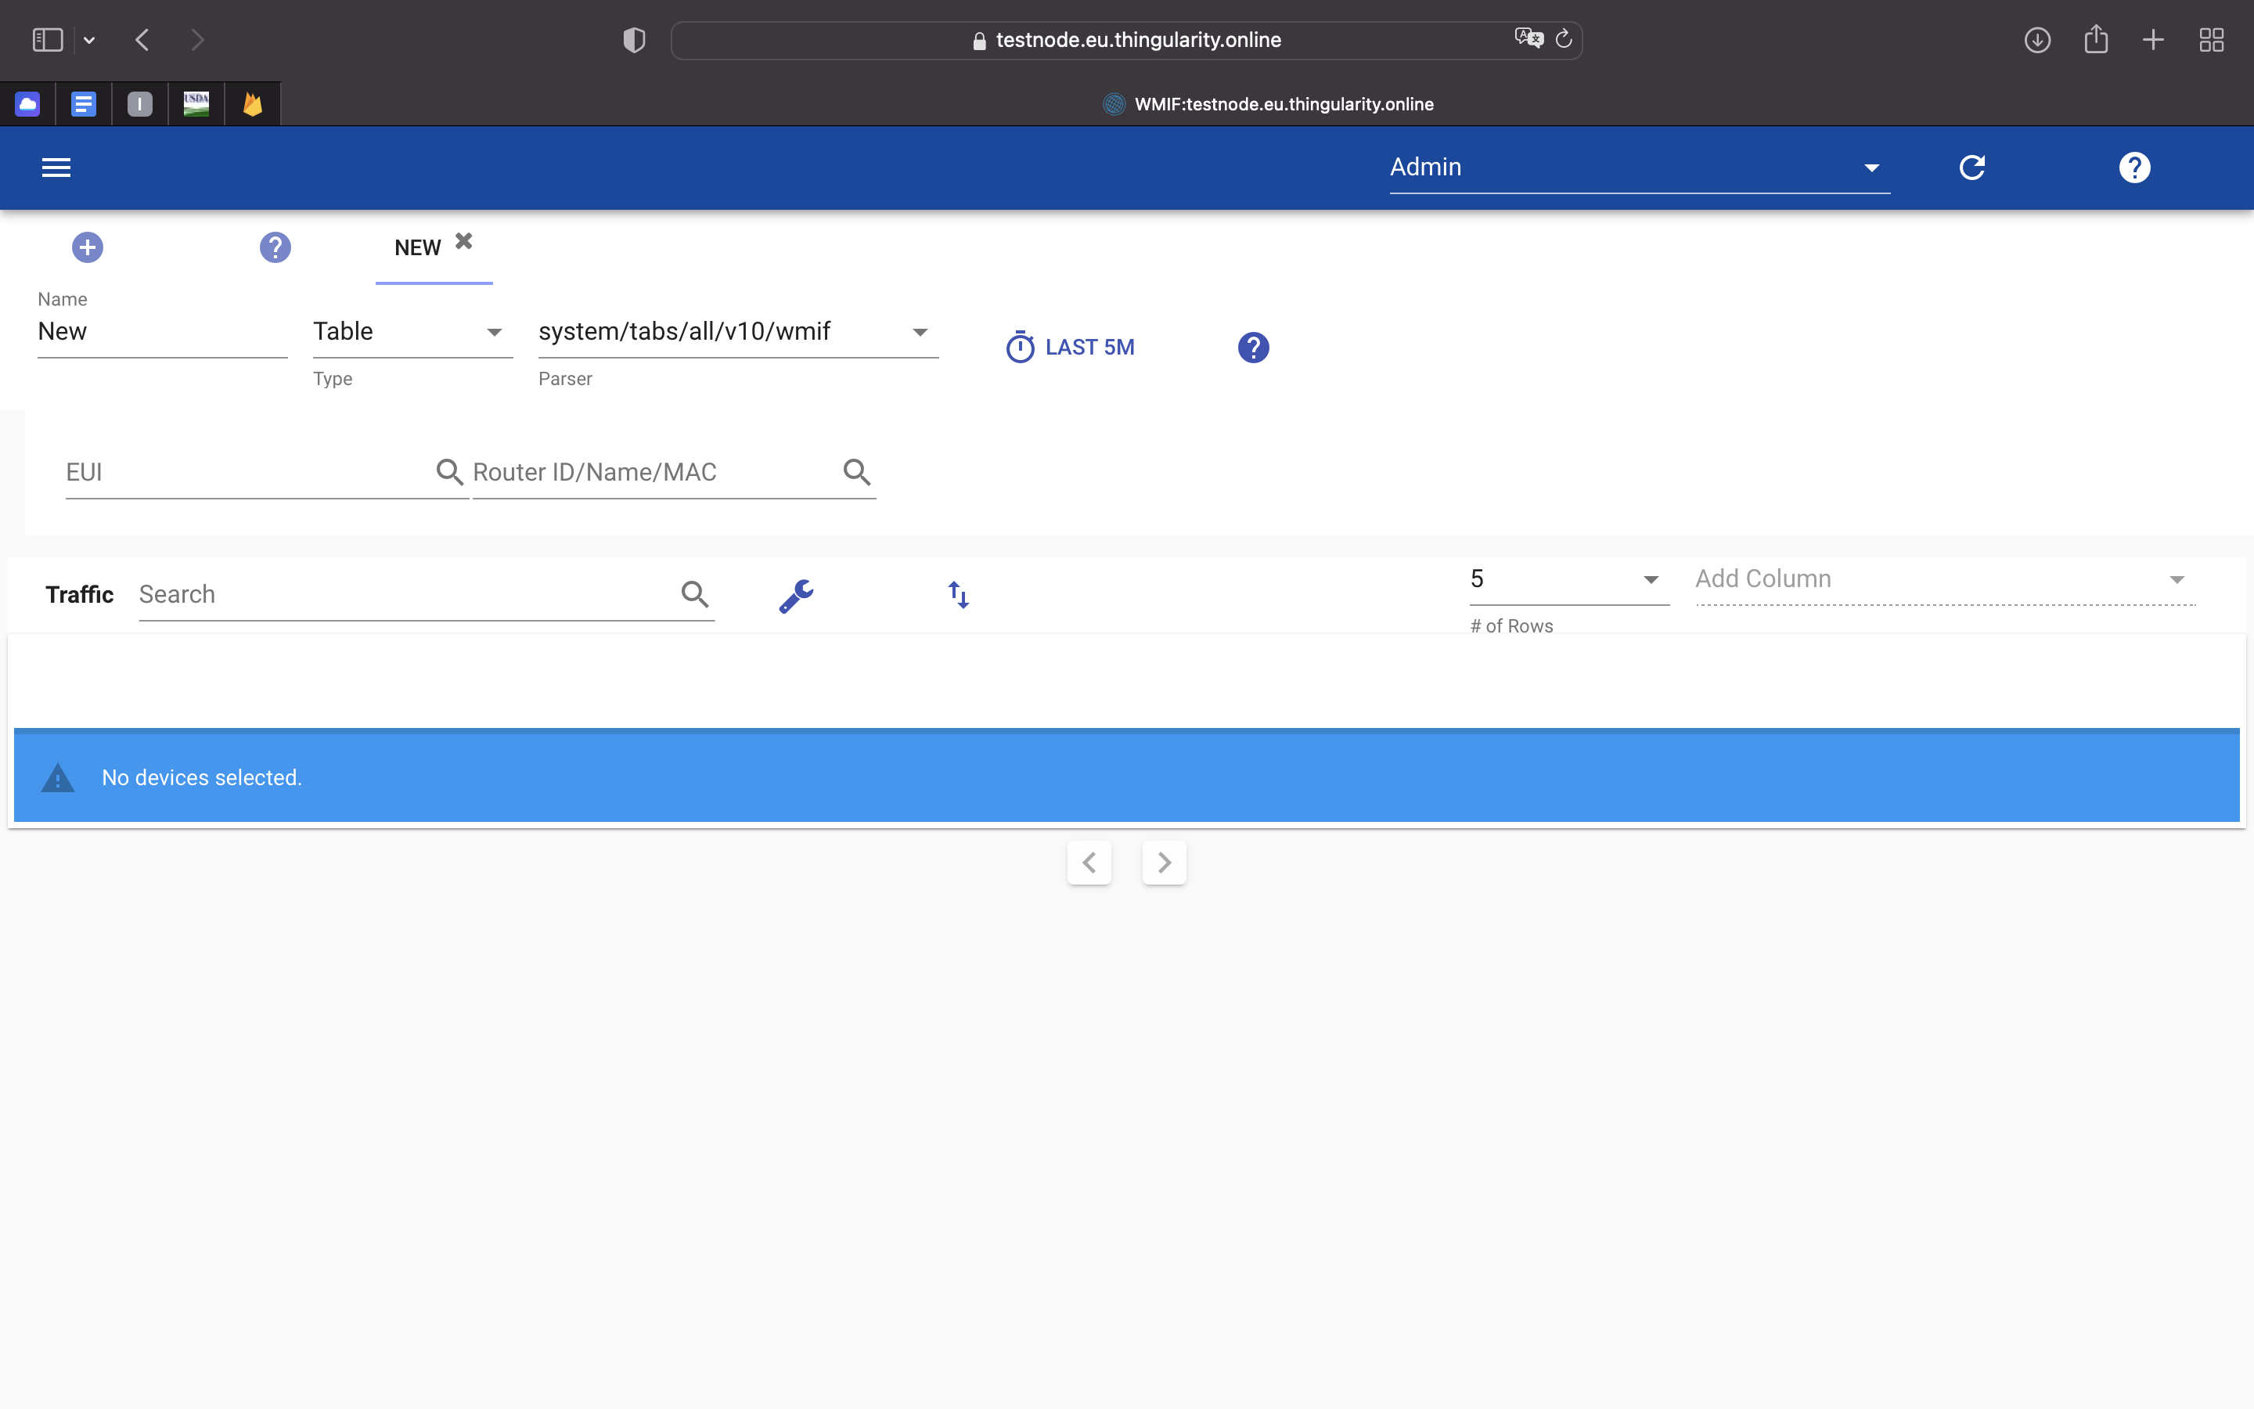
Task: Open the Parser dropdown system/tabs/all/v10/wmif
Action: point(736,333)
